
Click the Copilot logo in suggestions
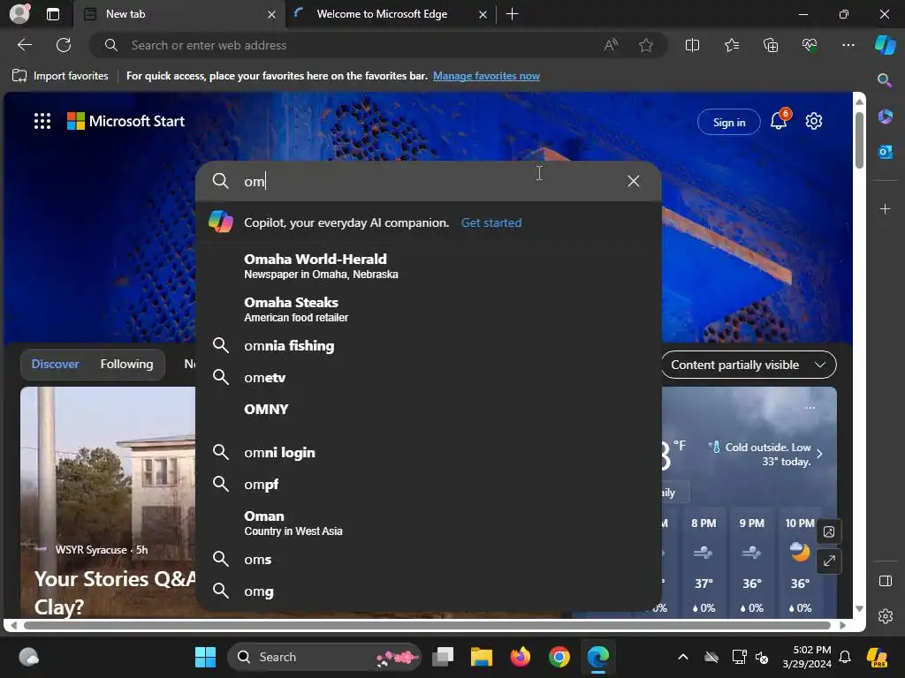221,222
